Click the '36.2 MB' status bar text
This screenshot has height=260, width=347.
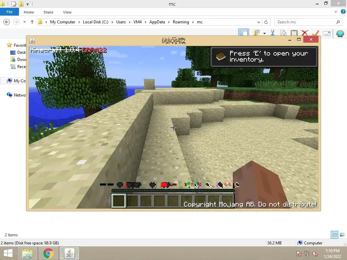click(274, 243)
